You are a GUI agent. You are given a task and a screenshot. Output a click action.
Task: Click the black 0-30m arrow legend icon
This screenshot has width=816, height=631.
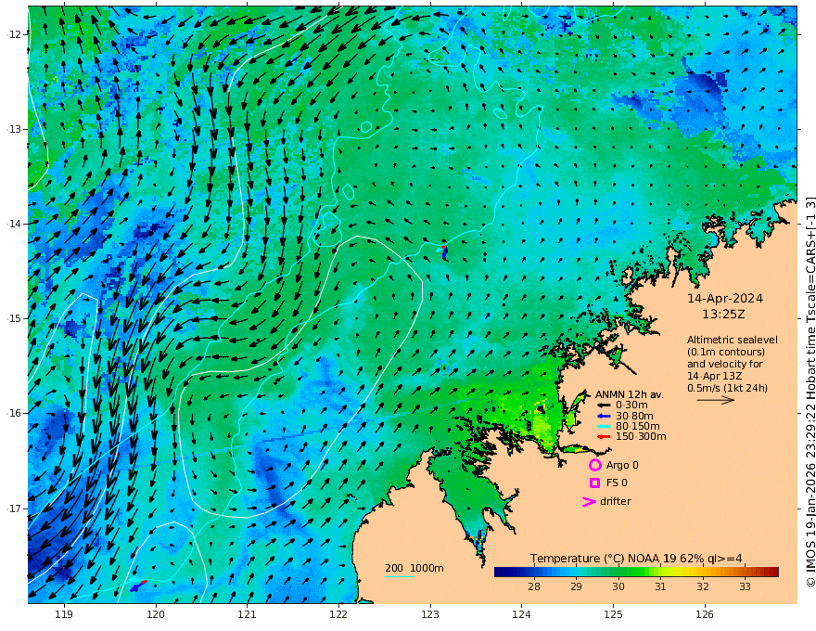[x=604, y=406]
